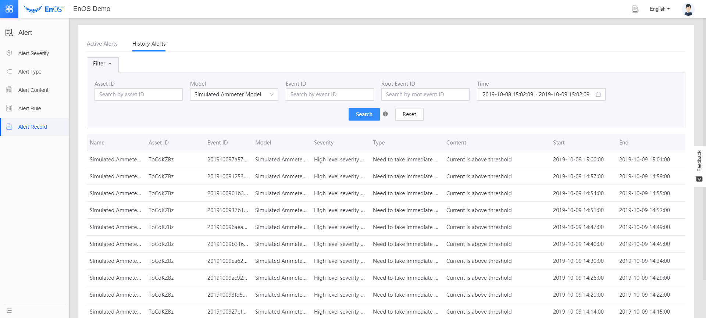Open the user avatar profile menu

click(688, 9)
